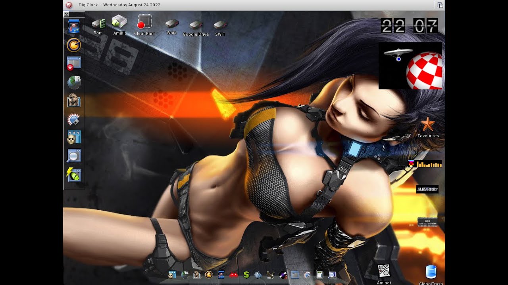
Task: Launch the globe with letter B icon in left dock
Action: click(x=74, y=82)
